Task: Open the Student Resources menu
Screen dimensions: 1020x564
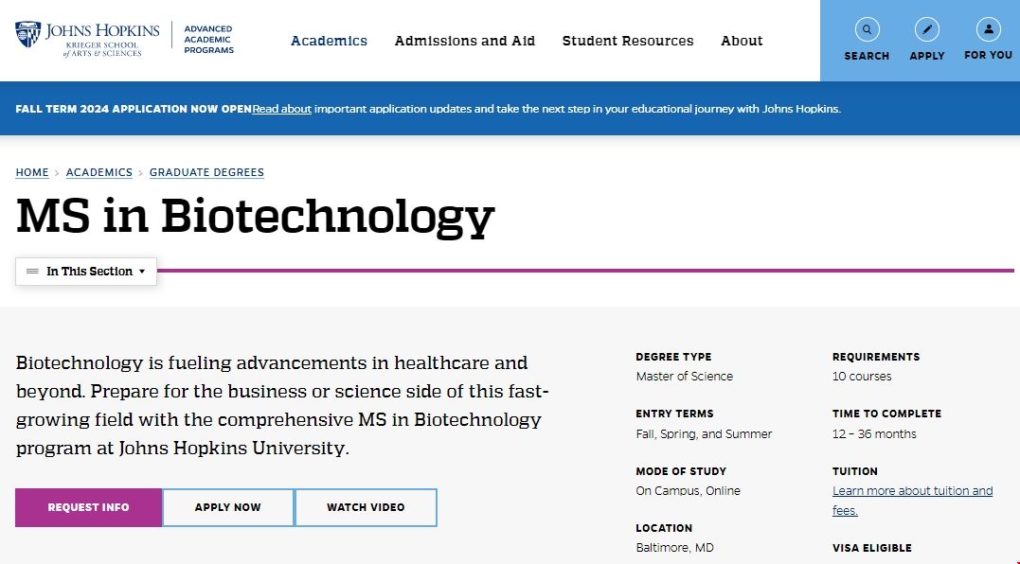Action: tap(628, 41)
